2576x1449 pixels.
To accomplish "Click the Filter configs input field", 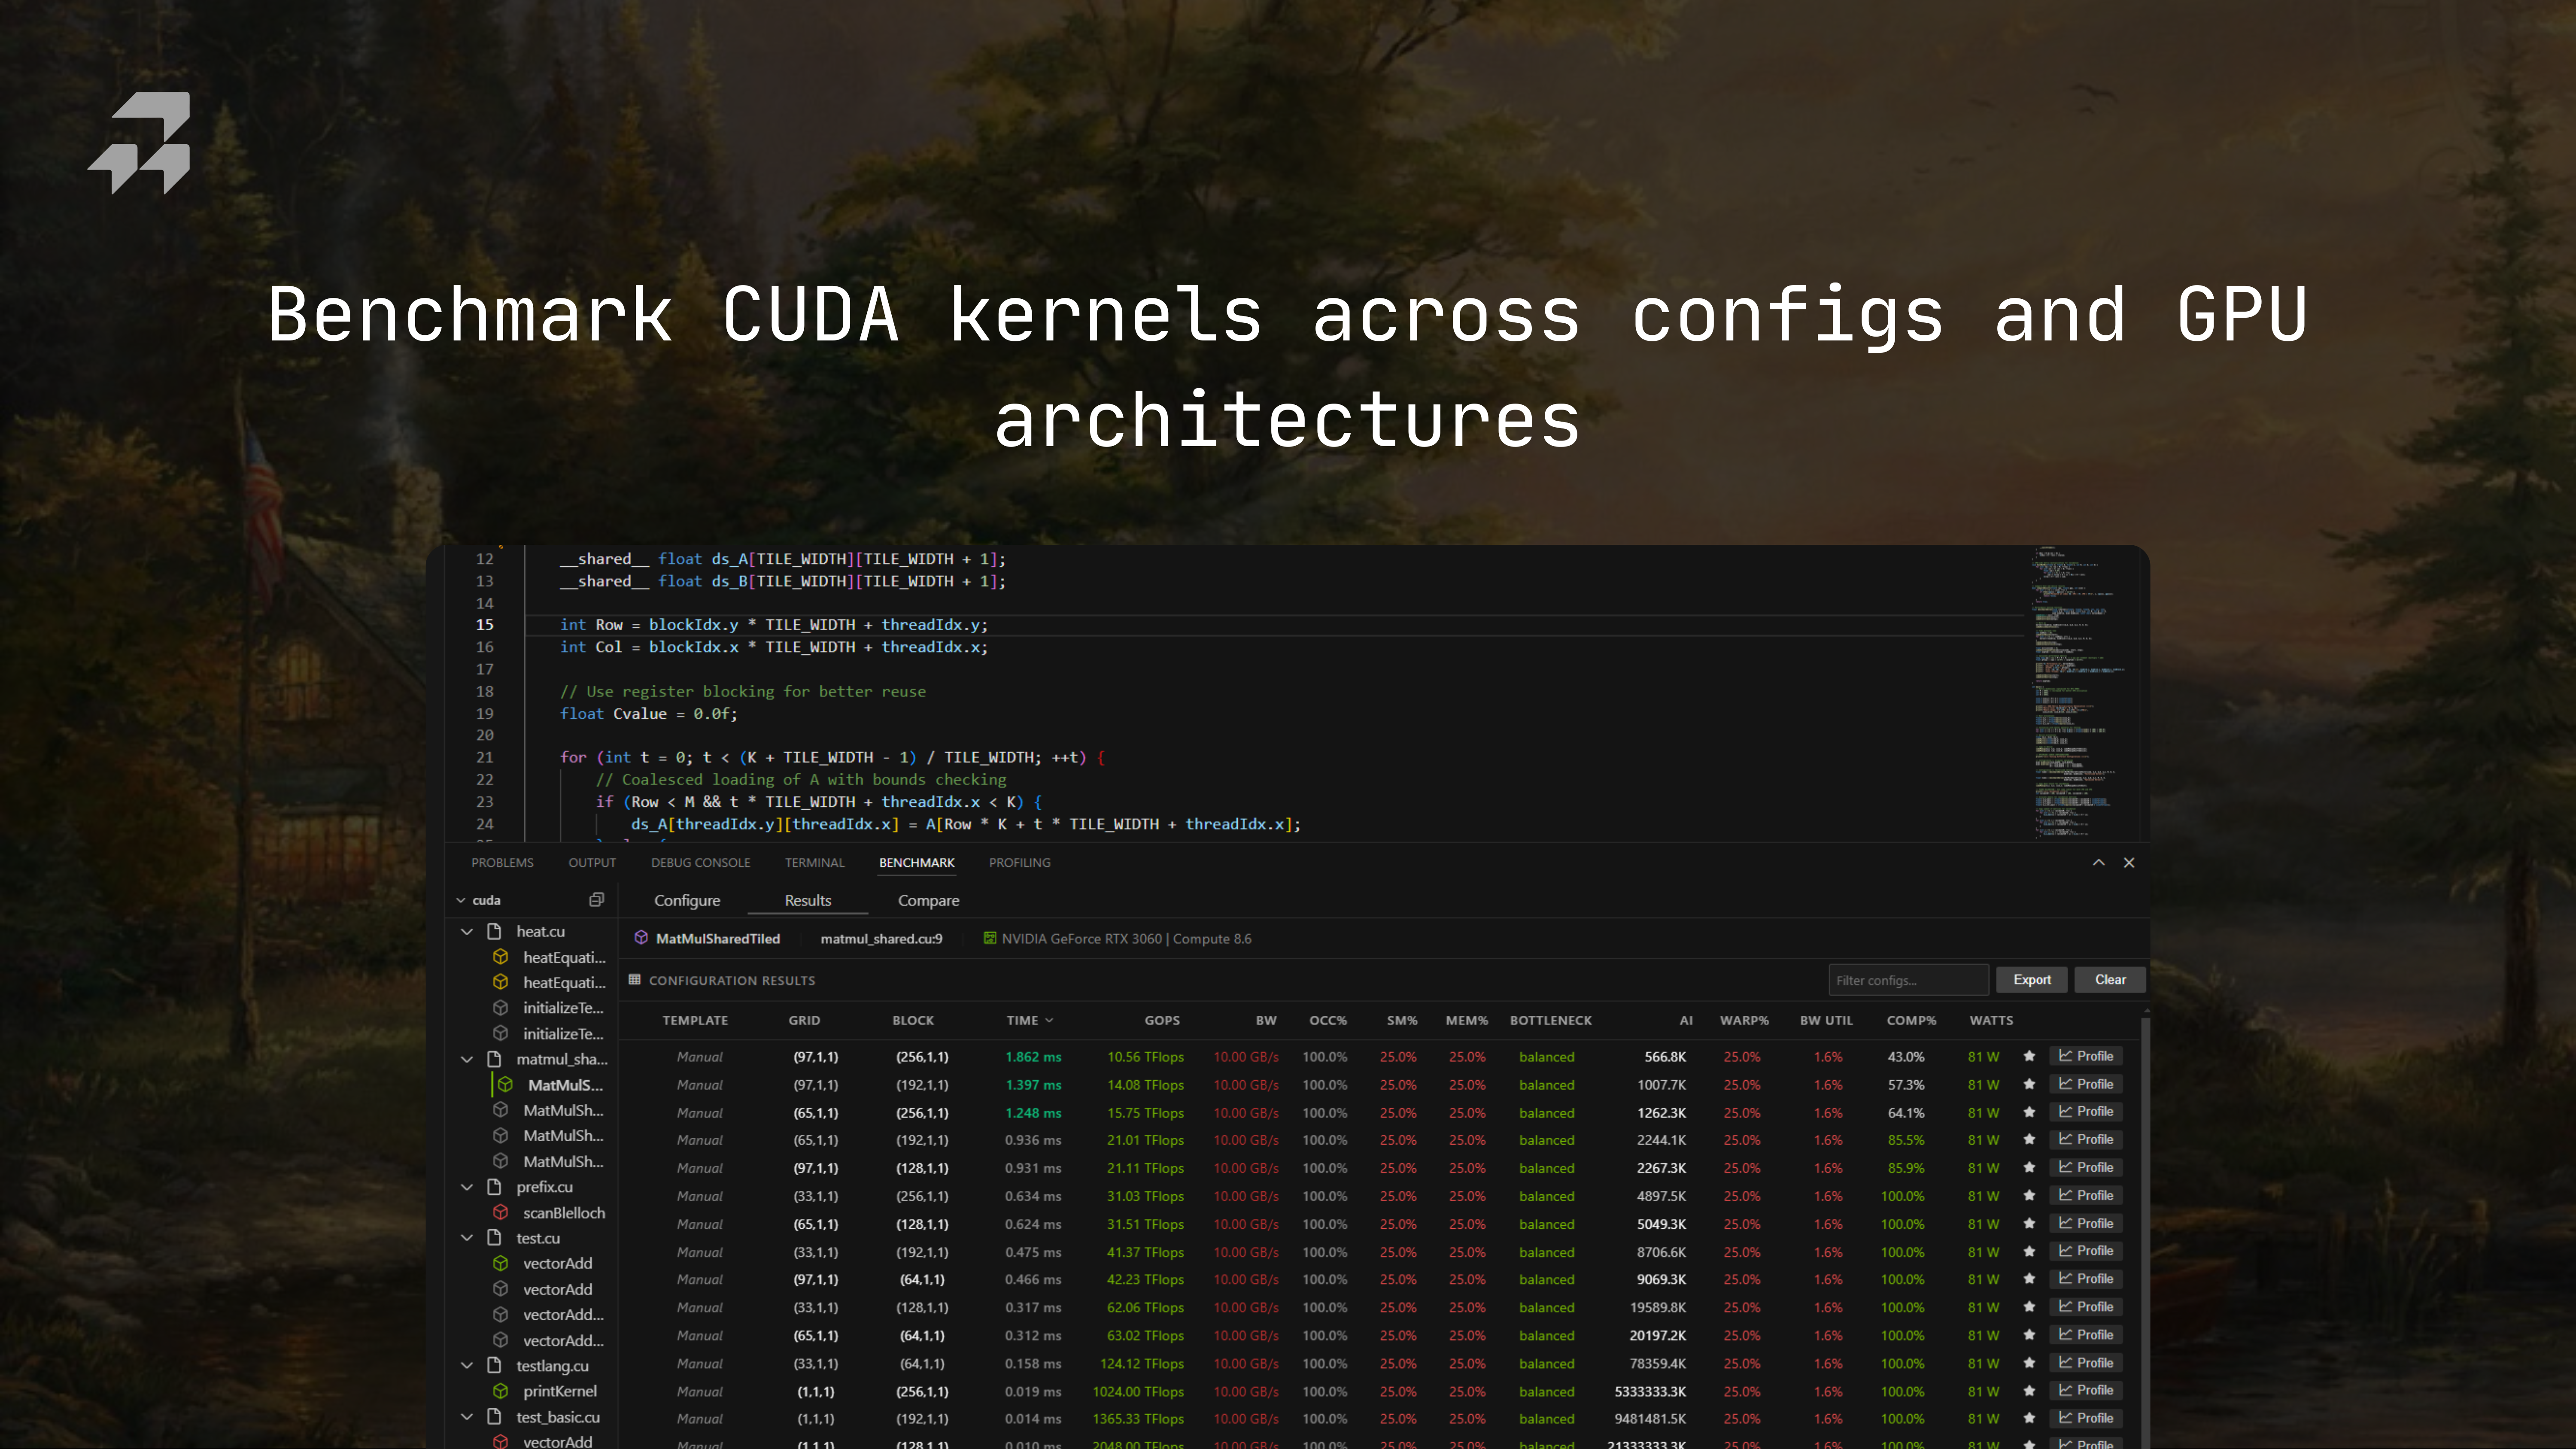I will point(1907,980).
